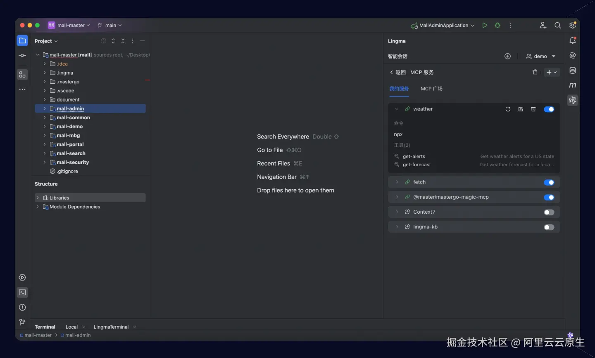Open Project panel options menu

tap(133, 41)
